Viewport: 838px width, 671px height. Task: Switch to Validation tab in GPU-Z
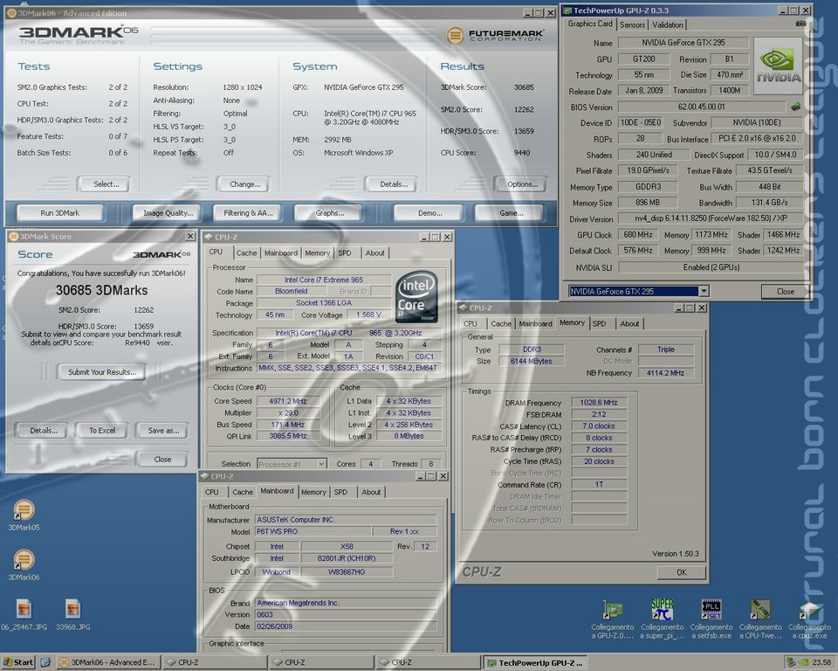coord(667,24)
